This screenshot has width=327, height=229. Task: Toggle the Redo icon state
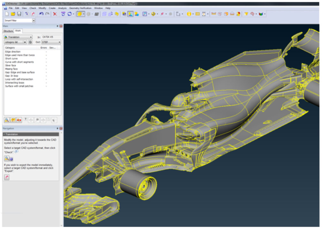click(47, 14)
